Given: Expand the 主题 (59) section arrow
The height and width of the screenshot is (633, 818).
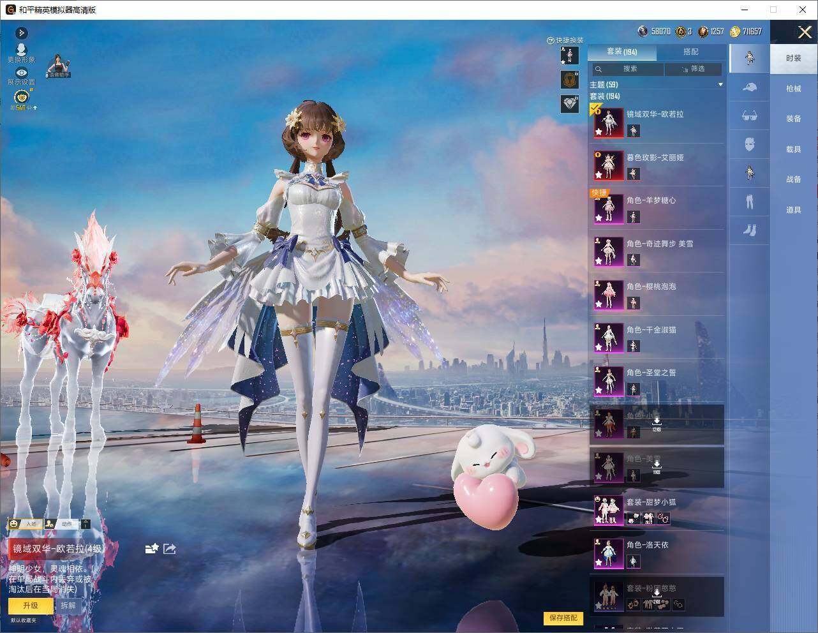Looking at the screenshot, I should (720, 84).
